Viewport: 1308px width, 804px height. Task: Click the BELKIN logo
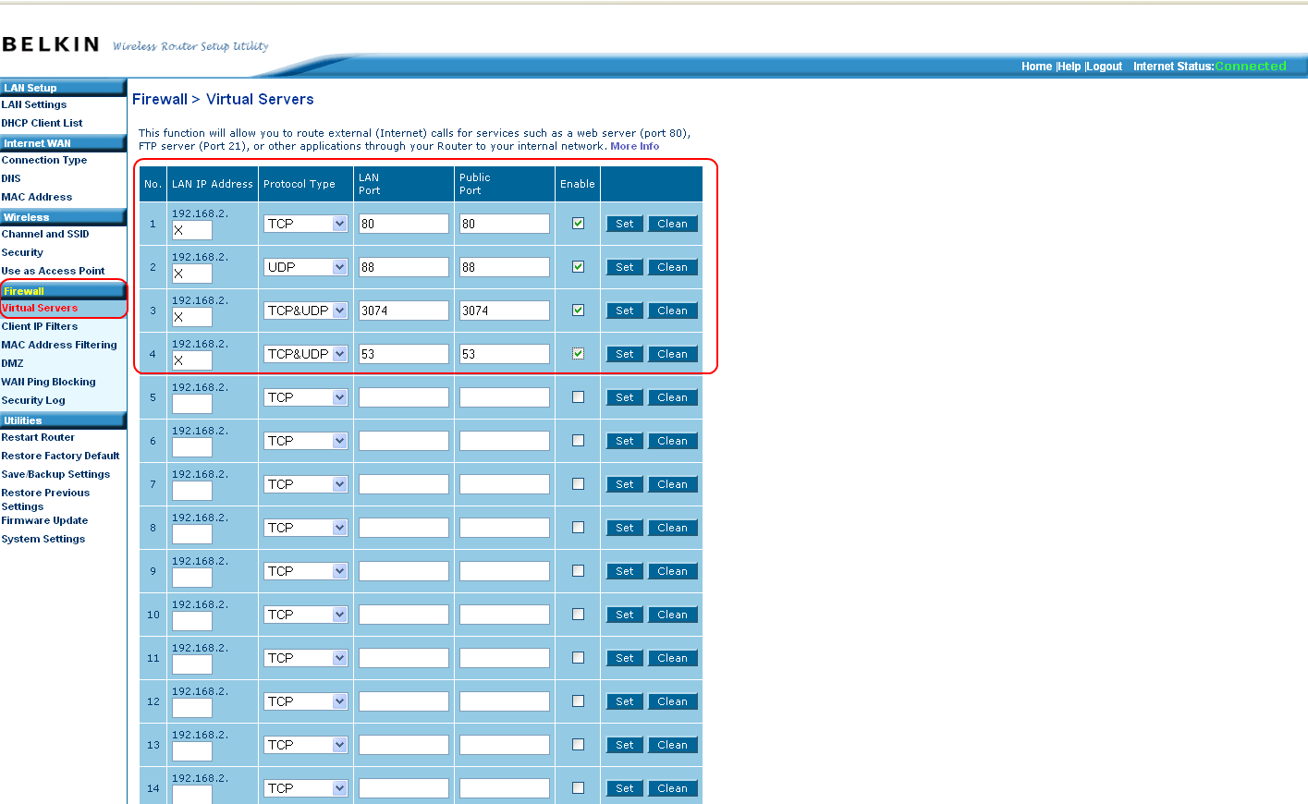[x=51, y=44]
